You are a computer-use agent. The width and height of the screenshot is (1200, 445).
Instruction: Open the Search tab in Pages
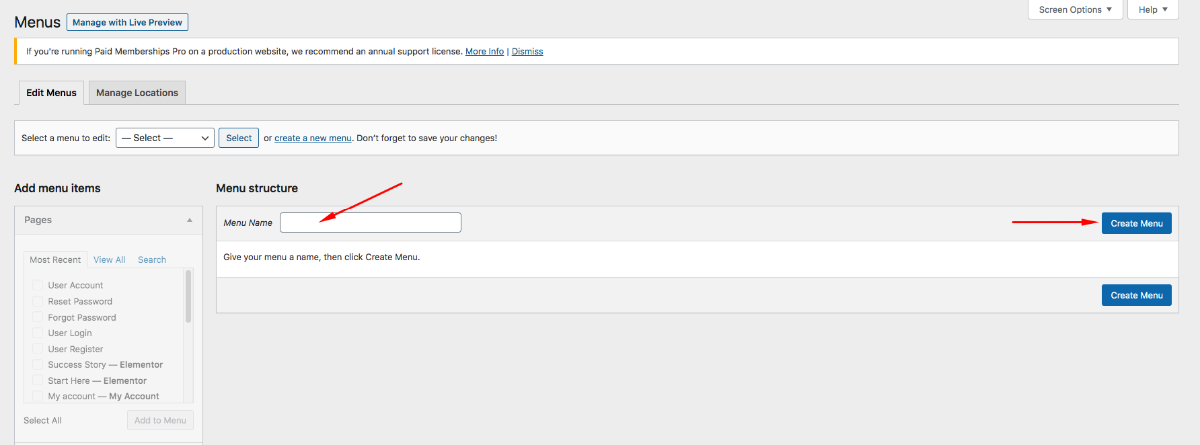pos(152,259)
